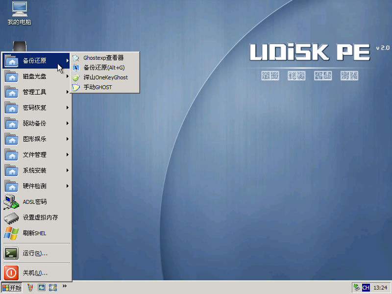Expand the 文件管理 submenu arrow

coord(68,155)
